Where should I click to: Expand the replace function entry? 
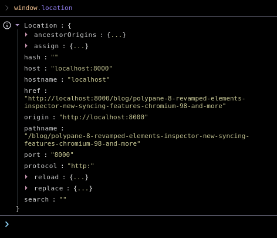coord(26,188)
